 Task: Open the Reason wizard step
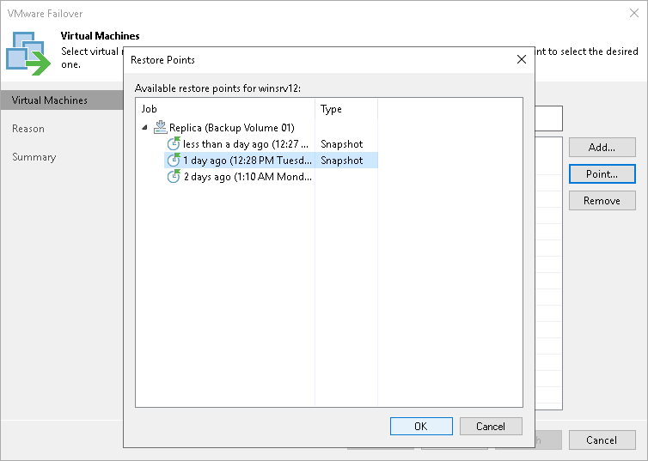click(x=28, y=129)
